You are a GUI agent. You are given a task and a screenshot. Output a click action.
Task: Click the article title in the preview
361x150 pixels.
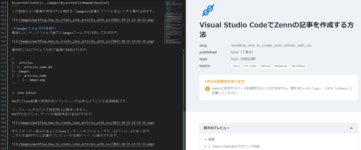[276, 30]
